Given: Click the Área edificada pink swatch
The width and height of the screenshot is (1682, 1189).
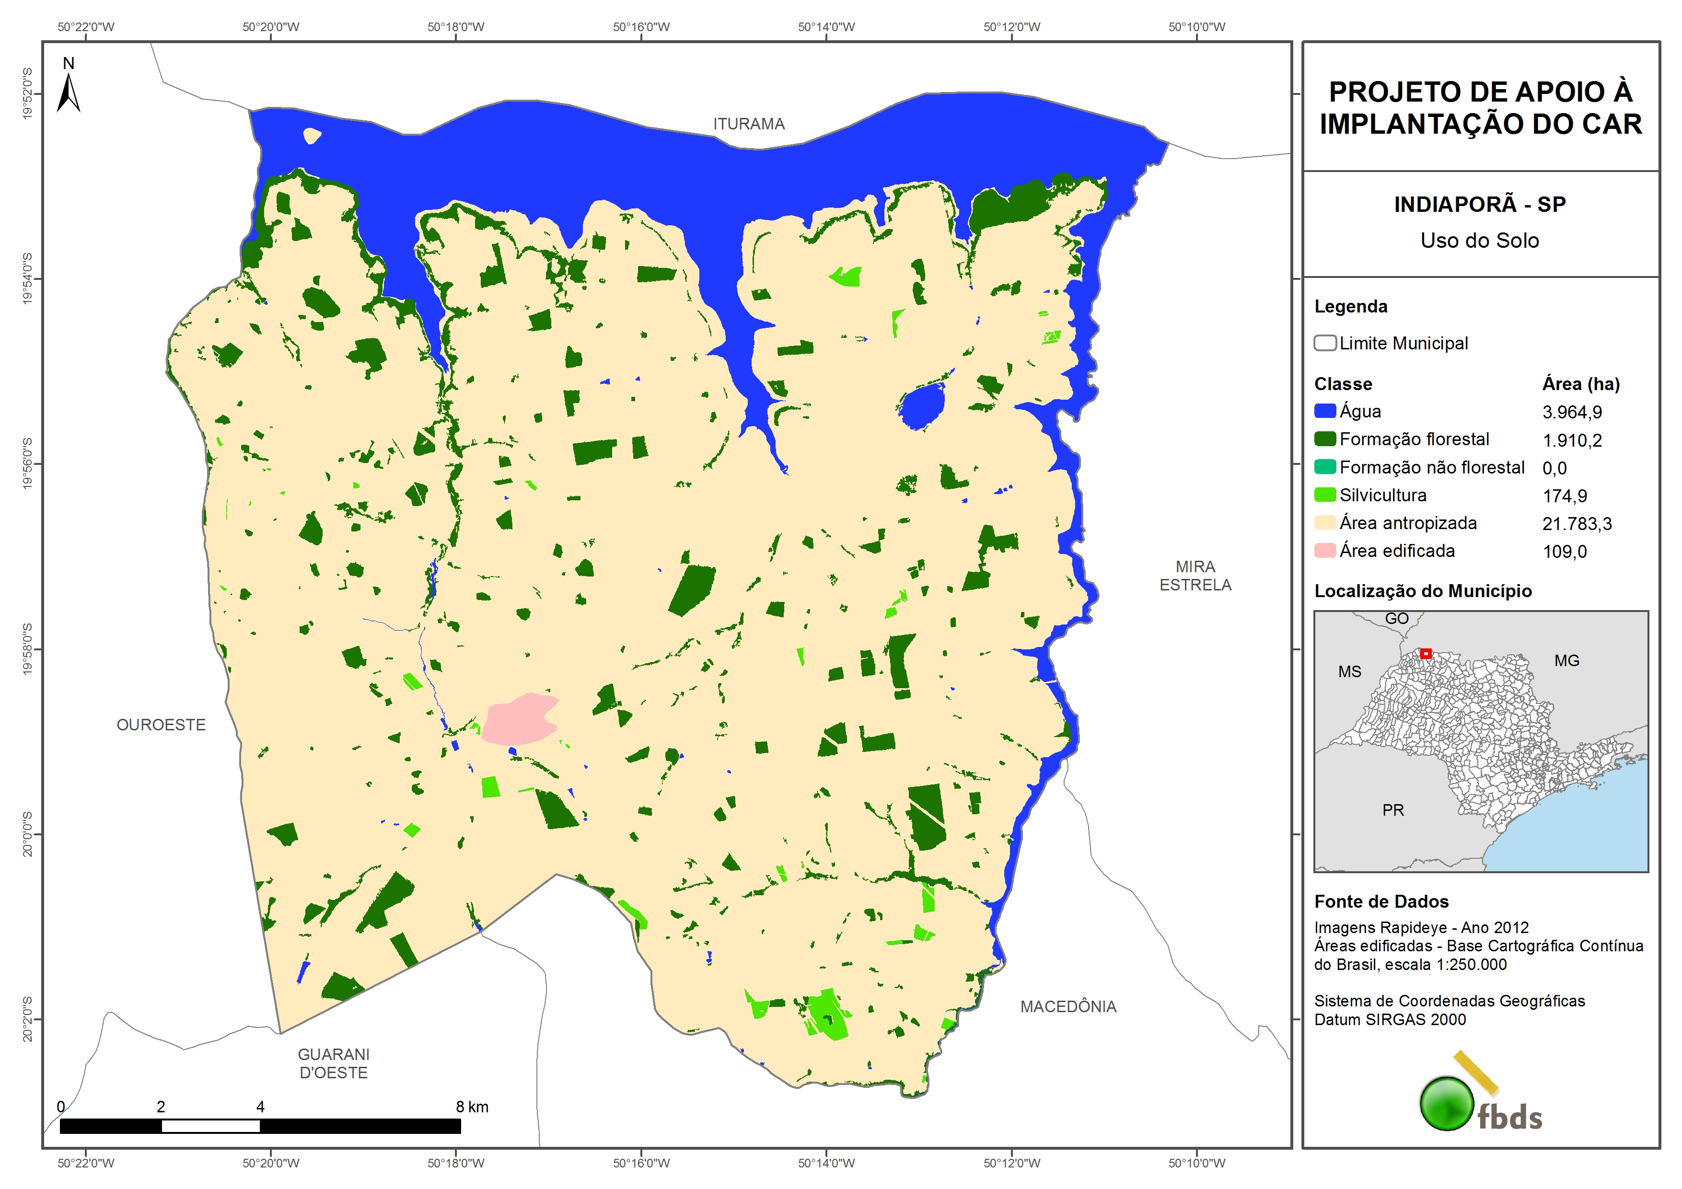Looking at the screenshot, I should (x=1324, y=550).
